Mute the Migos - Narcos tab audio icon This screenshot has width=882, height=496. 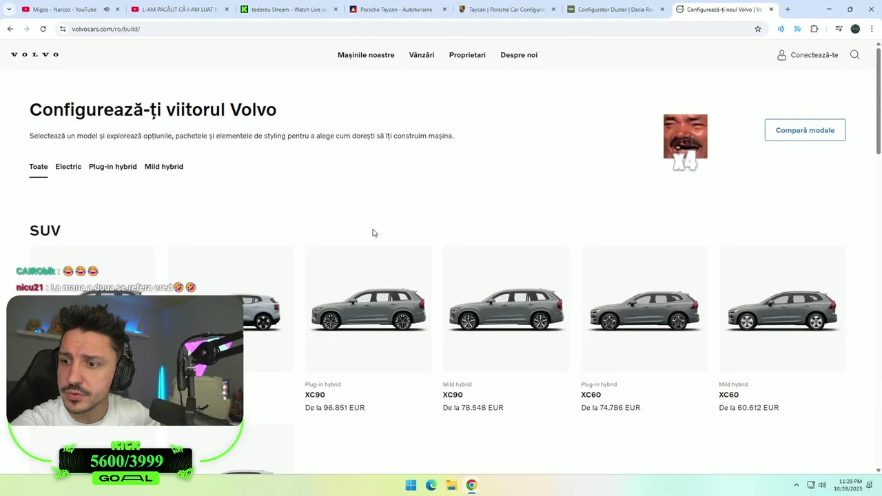point(107,10)
